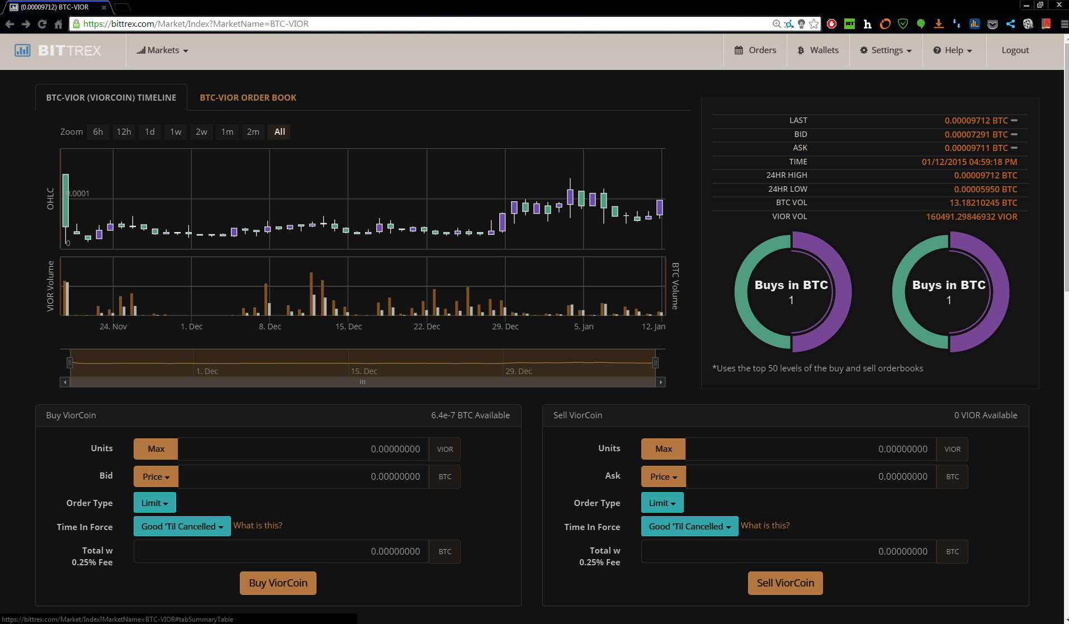Image resolution: width=1069 pixels, height=624 pixels.
Task: Click the Buy ViorCoin button
Action: [278, 583]
